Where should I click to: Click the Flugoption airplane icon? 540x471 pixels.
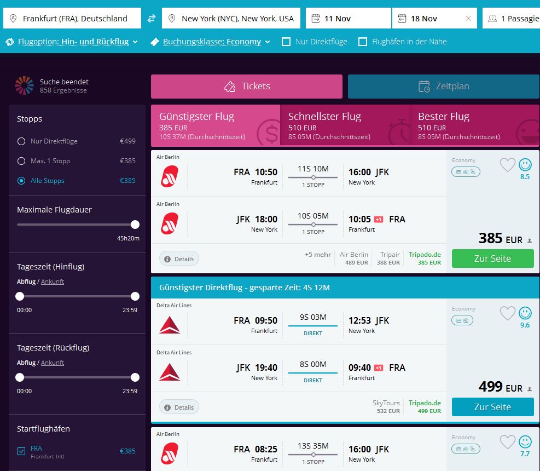(10, 42)
